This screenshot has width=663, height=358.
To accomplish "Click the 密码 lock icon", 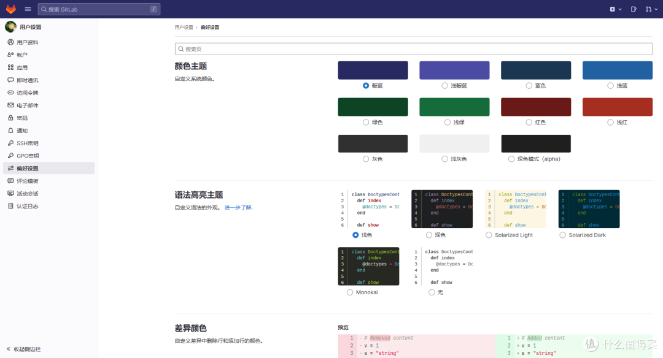I will (10, 118).
